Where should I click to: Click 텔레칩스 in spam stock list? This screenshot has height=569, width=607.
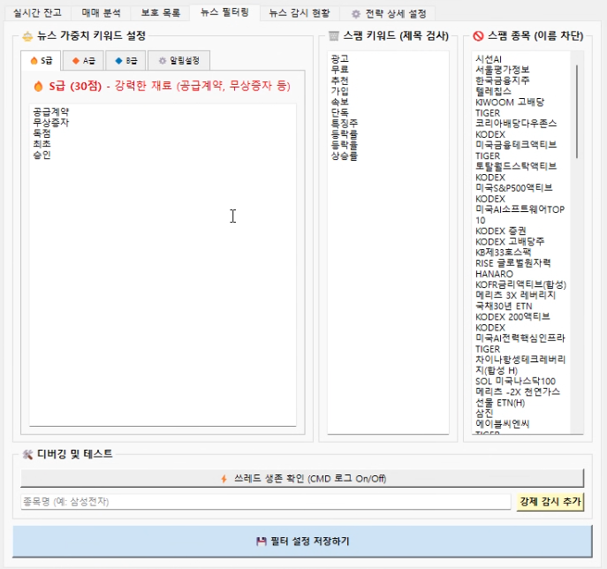pos(494,91)
